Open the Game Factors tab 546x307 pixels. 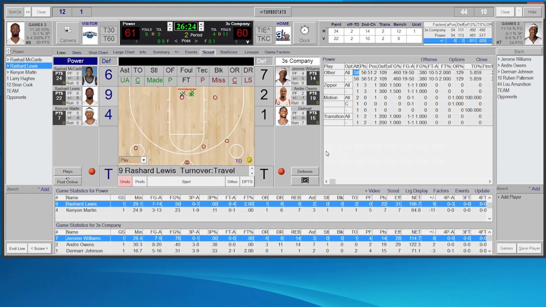[277, 52]
